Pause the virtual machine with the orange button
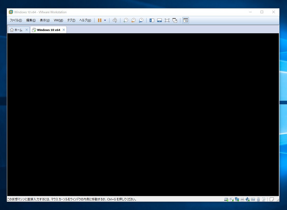The image size is (287, 210). [100, 20]
